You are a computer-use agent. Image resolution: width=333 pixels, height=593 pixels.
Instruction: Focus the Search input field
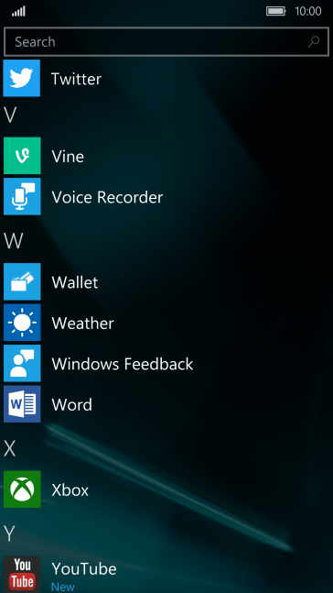(166, 41)
